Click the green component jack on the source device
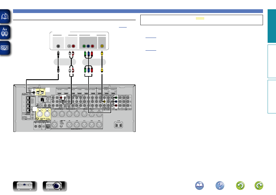276x195 pixels. (84, 46)
